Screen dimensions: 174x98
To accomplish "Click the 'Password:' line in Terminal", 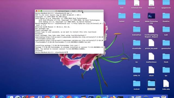I will [x=39, y=34].
